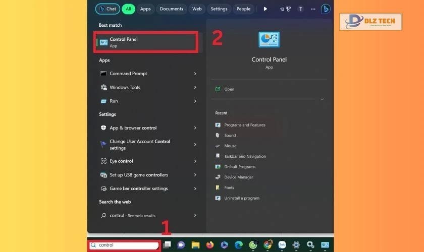Open File Explorer from the taskbar
Viewport: 424px width, 252px height.
pyautogui.click(x=195, y=245)
